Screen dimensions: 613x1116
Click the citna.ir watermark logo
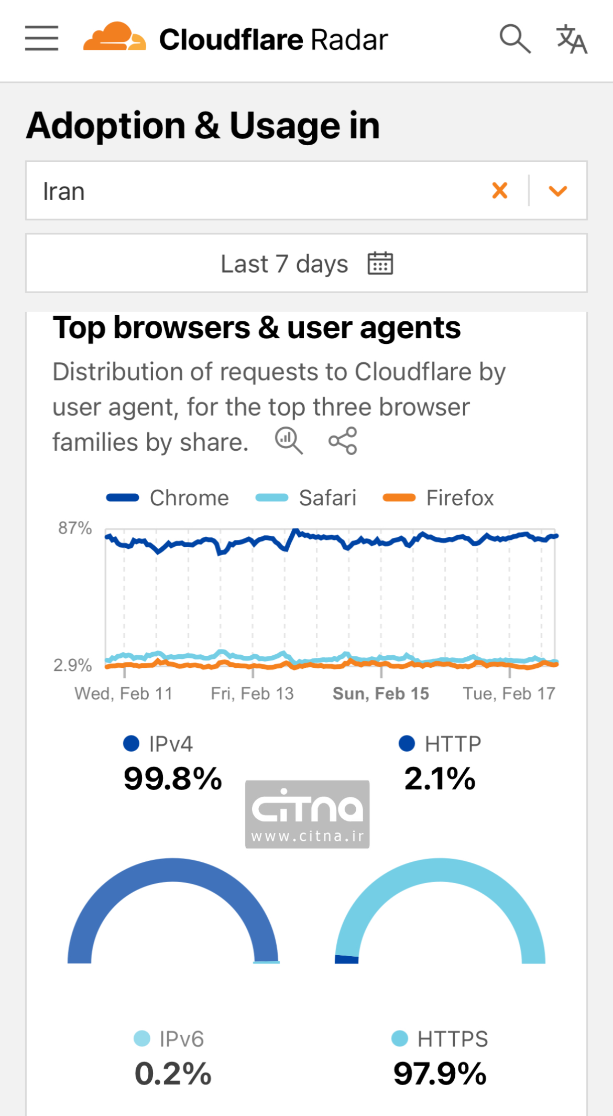tap(308, 814)
